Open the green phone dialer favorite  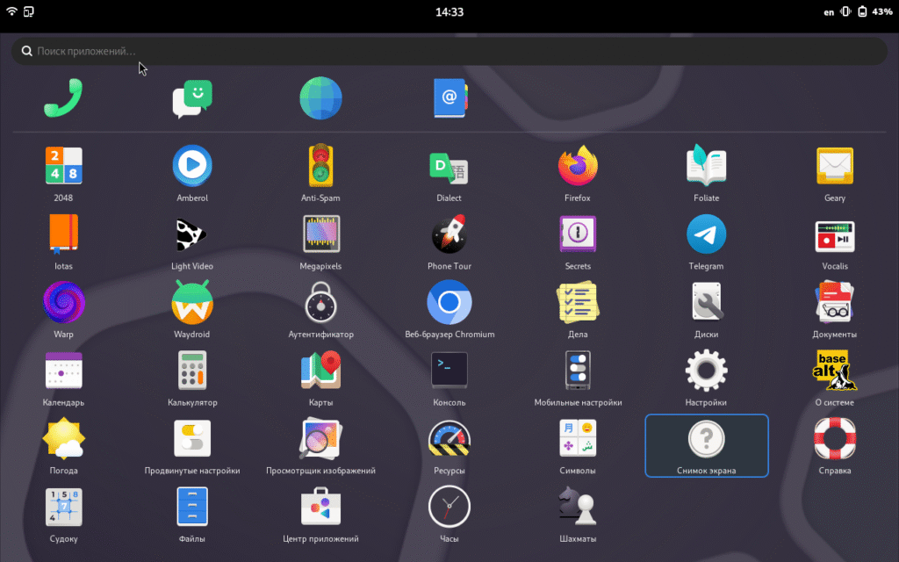(63, 98)
